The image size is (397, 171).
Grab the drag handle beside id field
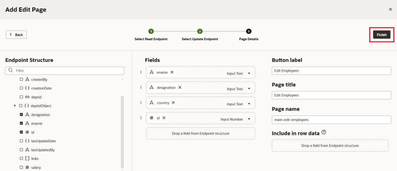coord(141,118)
